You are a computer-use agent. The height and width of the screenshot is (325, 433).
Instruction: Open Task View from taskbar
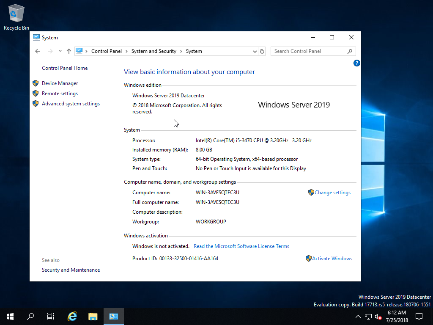point(51,317)
